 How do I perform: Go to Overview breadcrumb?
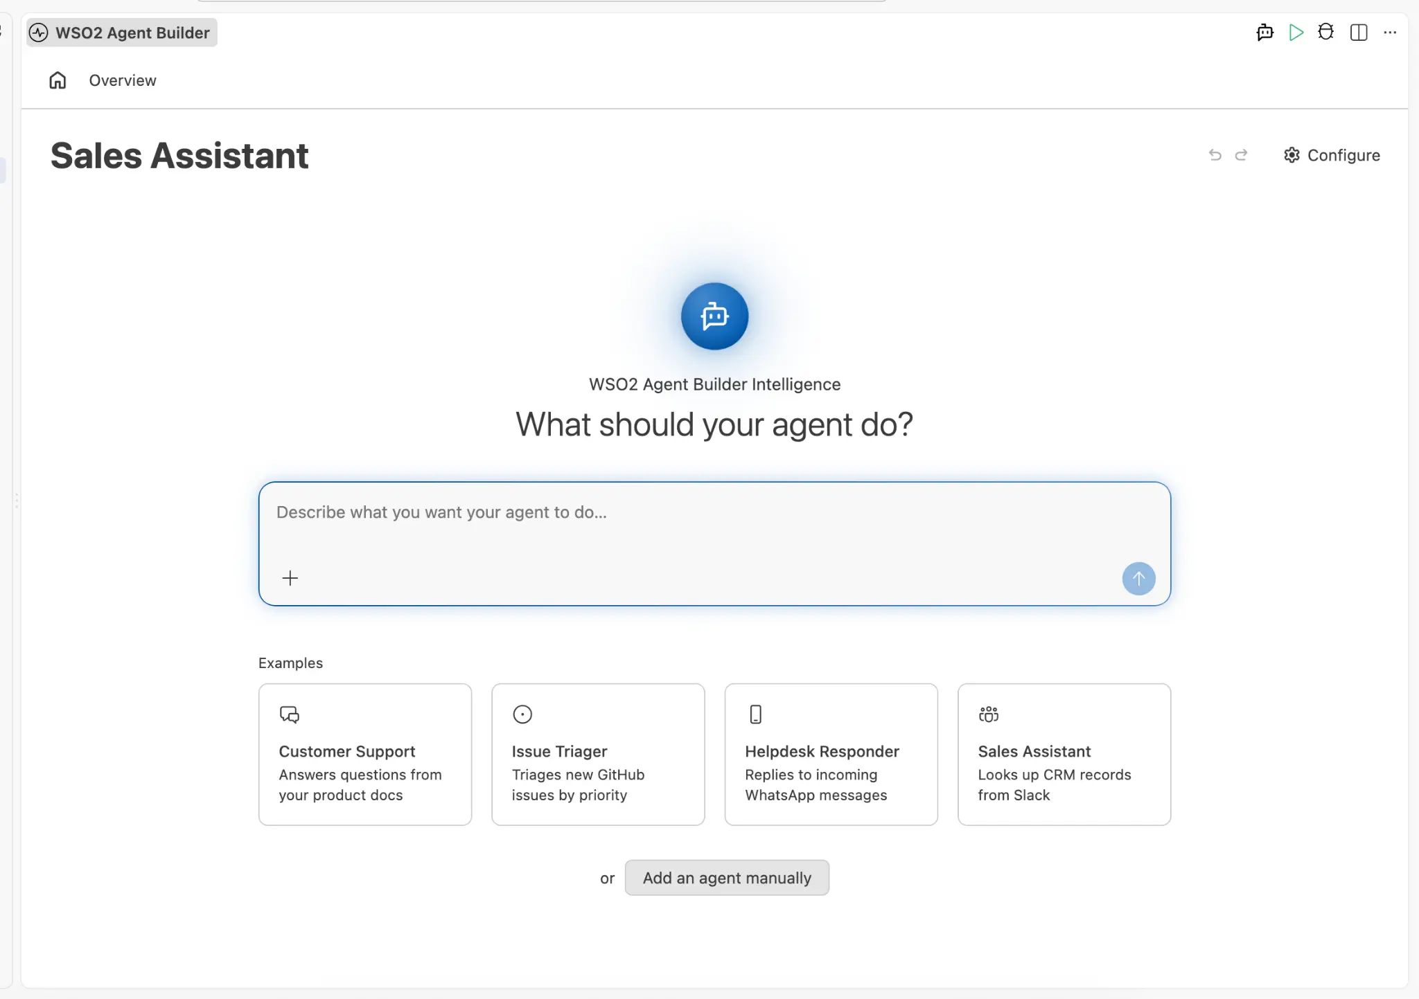(x=123, y=80)
